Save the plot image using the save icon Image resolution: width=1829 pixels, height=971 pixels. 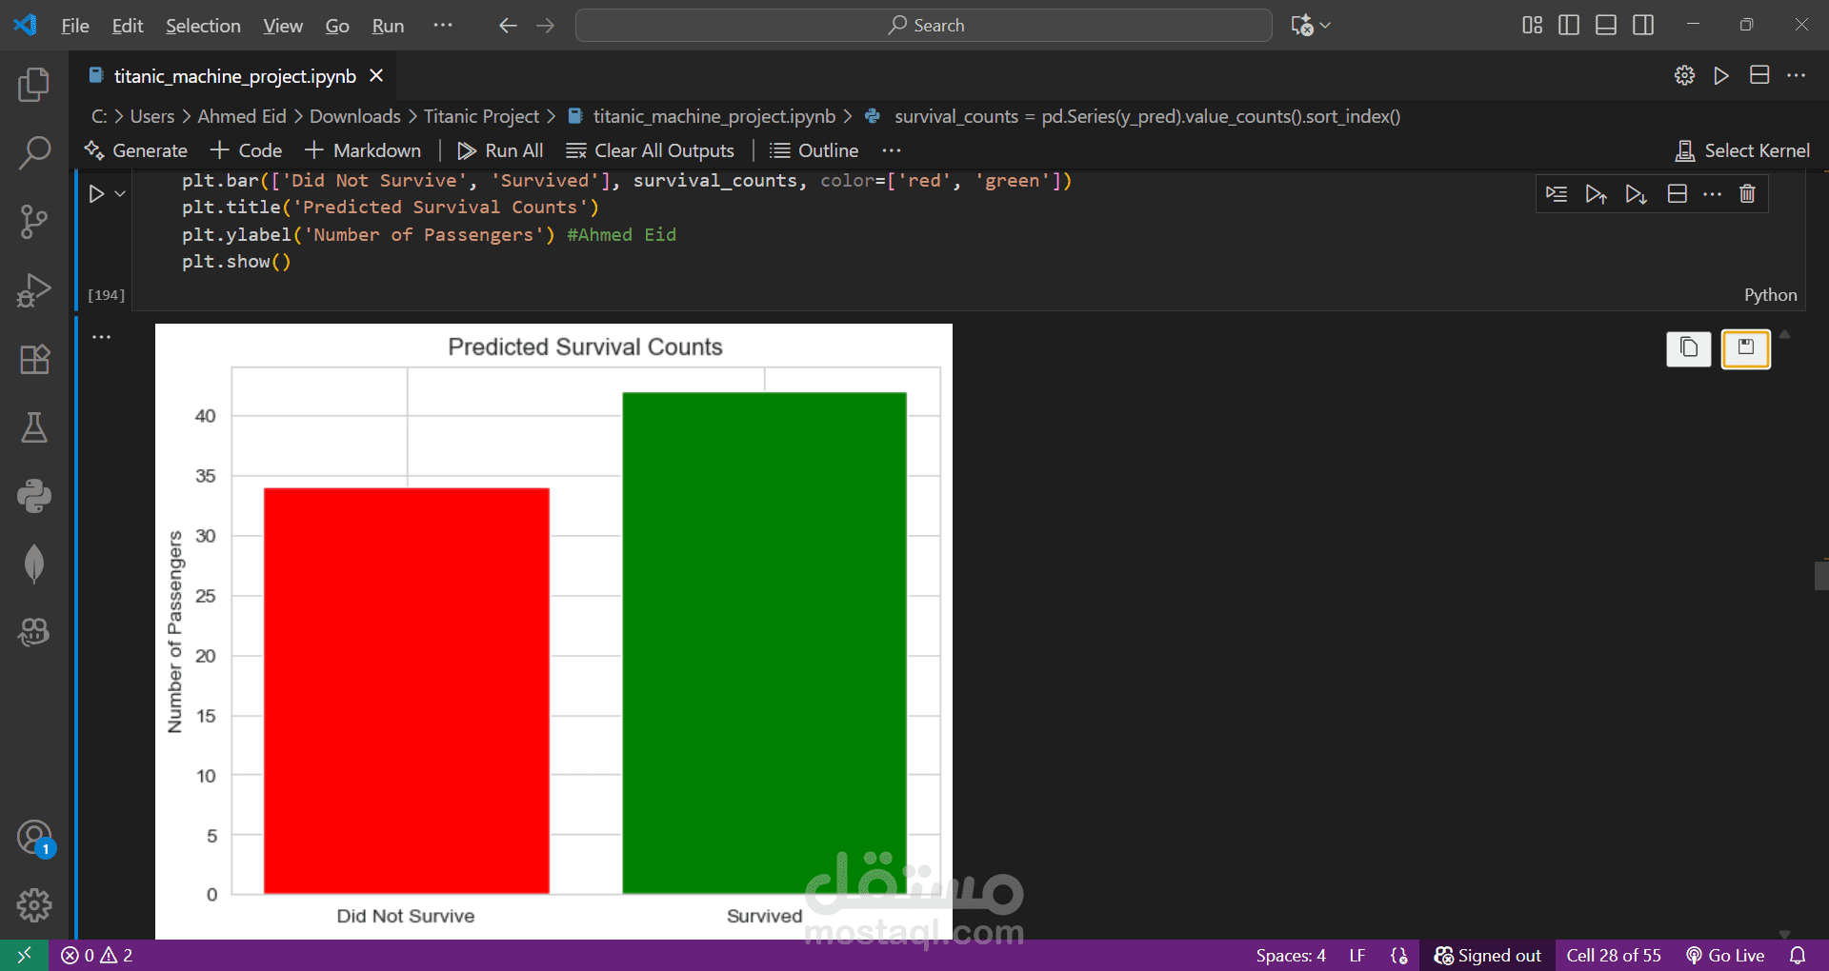[x=1745, y=348]
